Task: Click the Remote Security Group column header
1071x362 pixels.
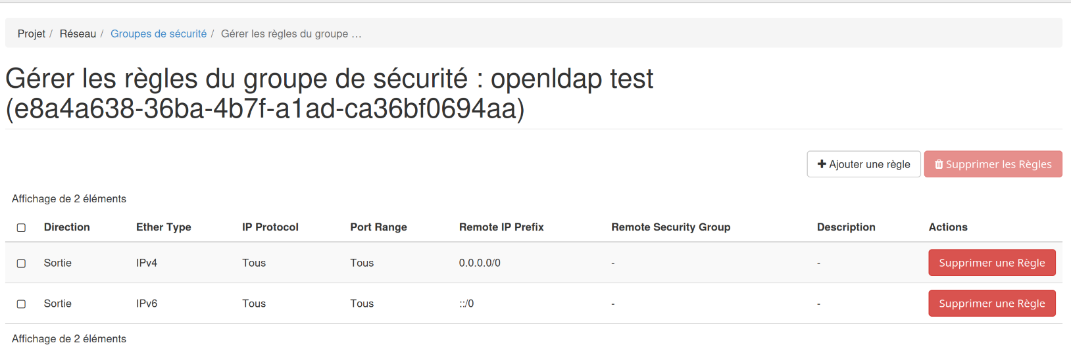Action: 670,227
